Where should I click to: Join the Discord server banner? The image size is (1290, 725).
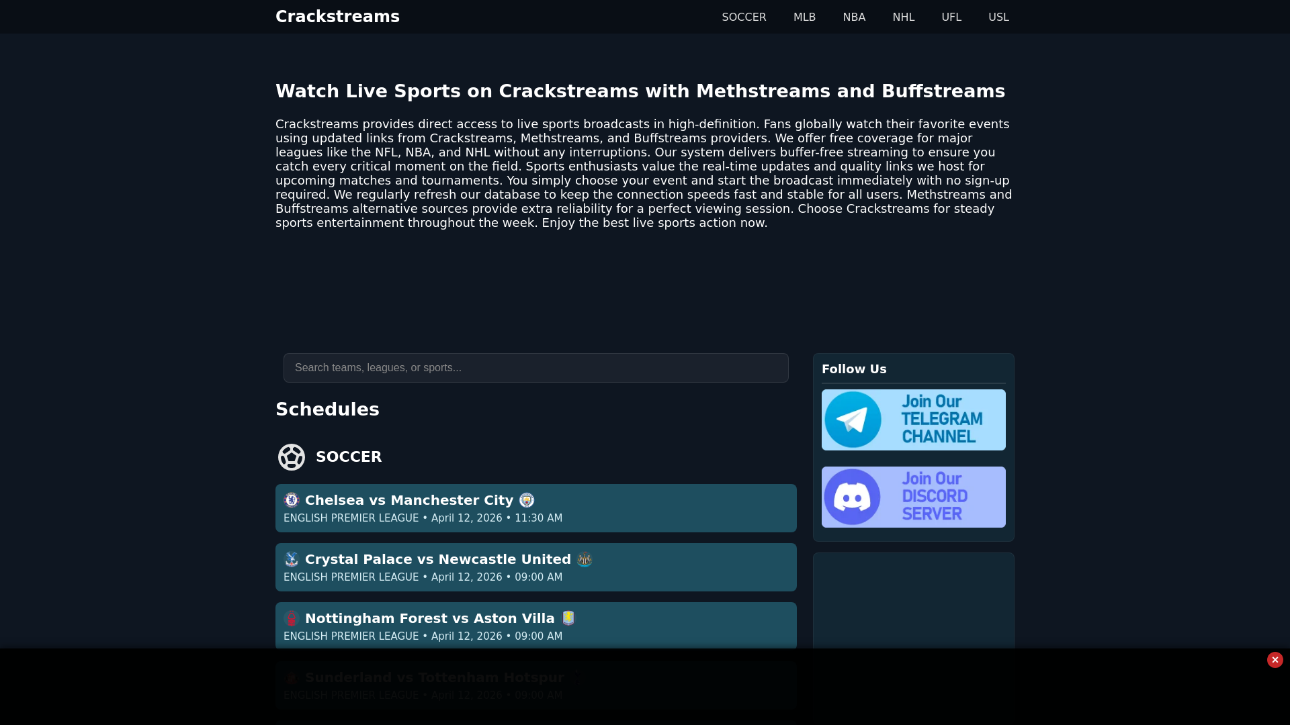(914, 497)
